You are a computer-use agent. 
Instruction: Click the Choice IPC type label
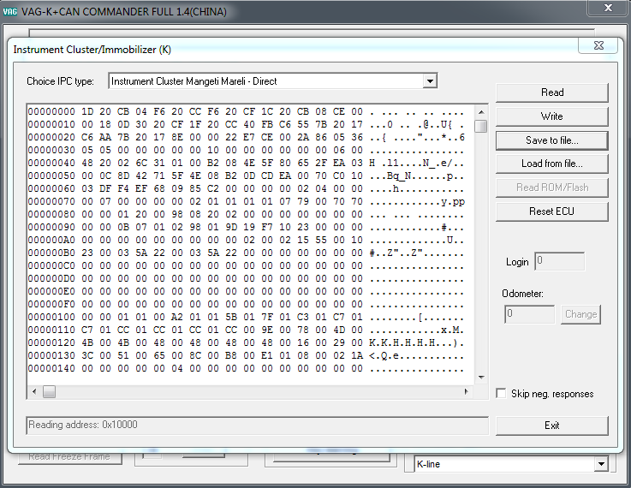click(x=60, y=81)
